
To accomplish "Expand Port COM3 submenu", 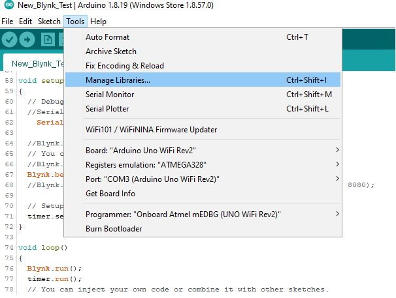I will pos(203,179).
